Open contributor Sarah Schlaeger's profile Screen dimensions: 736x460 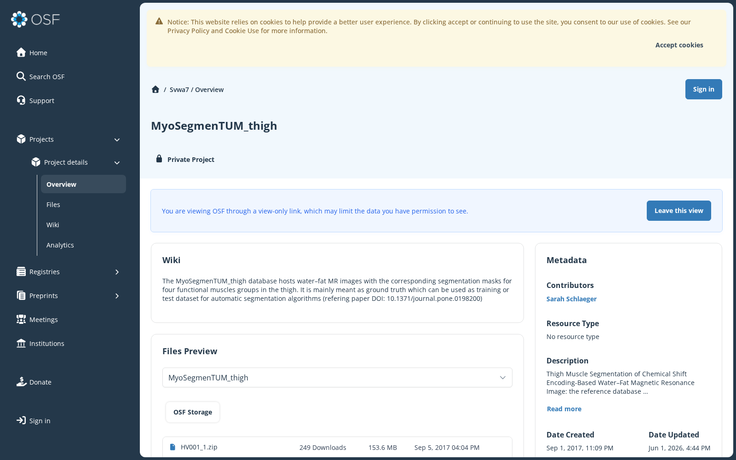(x=571, y=299)
